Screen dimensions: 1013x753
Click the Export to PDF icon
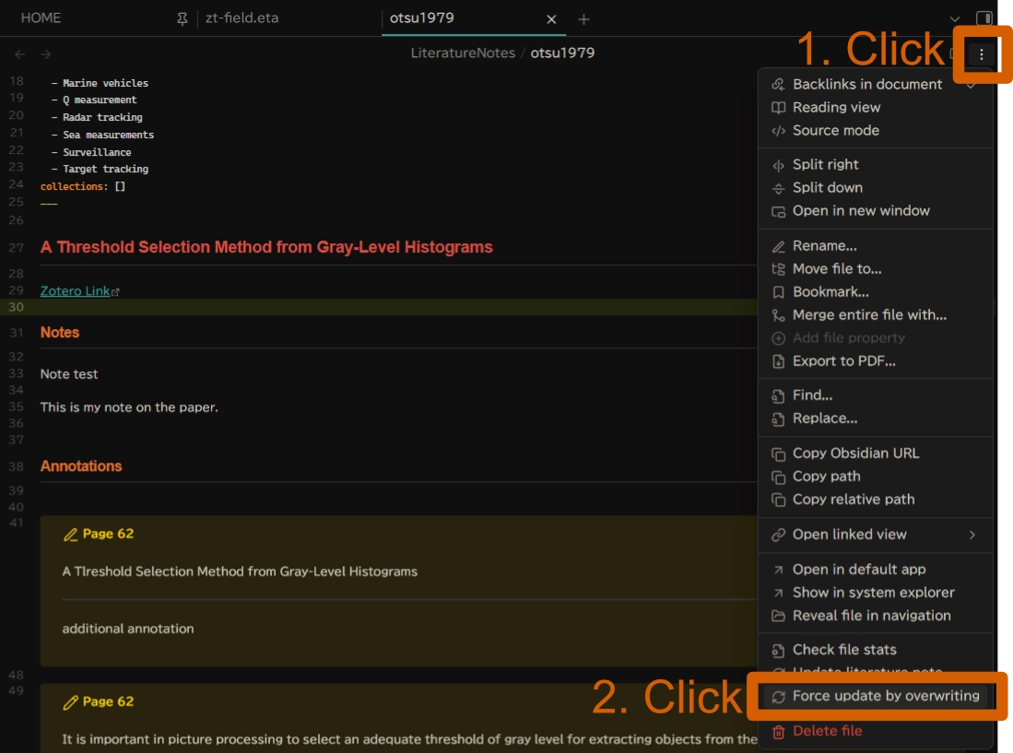tap(778, 361)
